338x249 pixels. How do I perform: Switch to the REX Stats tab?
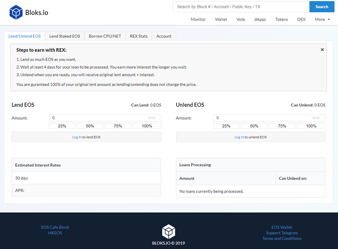[139, 36]
